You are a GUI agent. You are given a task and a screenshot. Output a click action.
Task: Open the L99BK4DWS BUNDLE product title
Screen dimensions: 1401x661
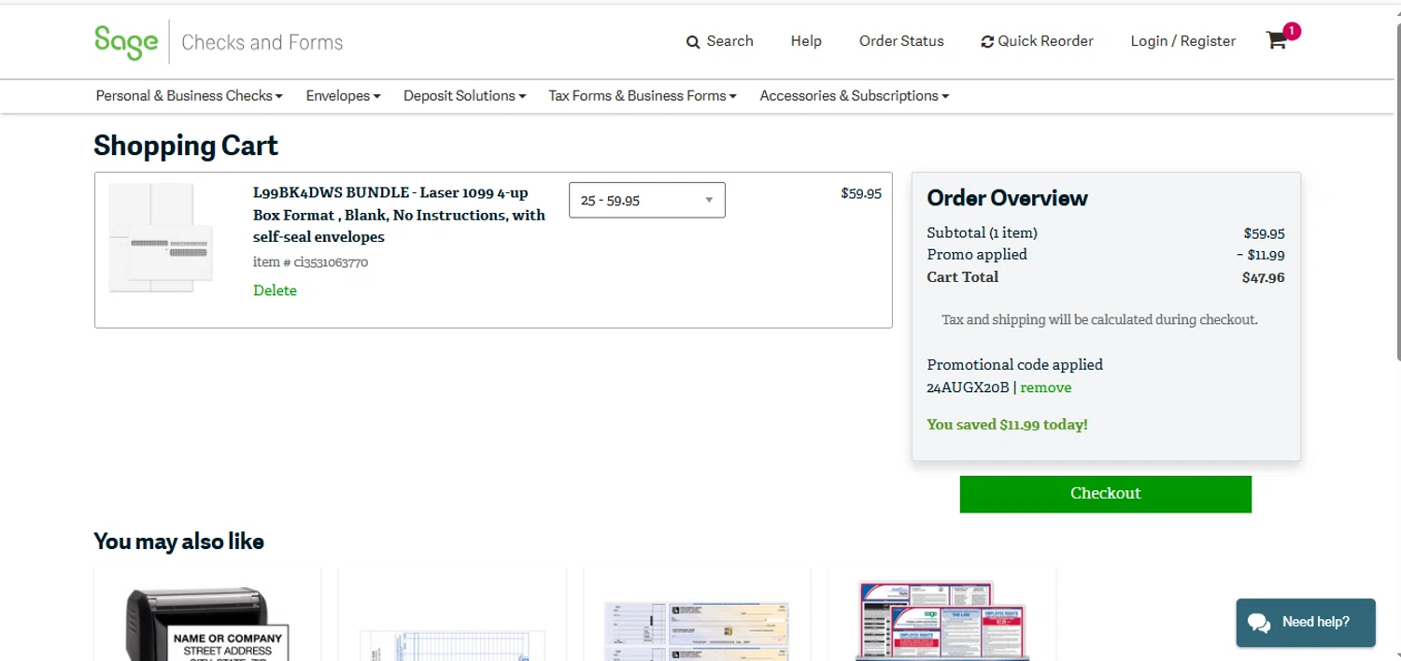[x=399, y=215]
